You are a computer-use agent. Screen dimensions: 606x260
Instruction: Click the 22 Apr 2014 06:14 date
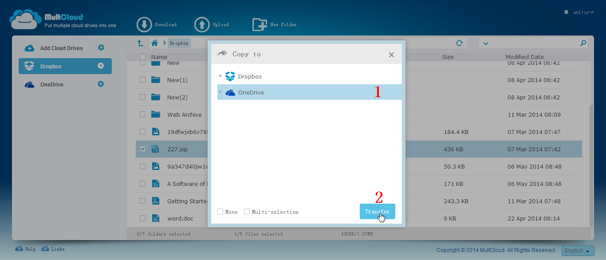(534, 218)
